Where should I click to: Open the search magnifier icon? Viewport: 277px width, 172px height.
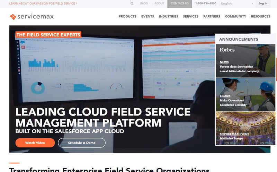click(x=132, y=3)
